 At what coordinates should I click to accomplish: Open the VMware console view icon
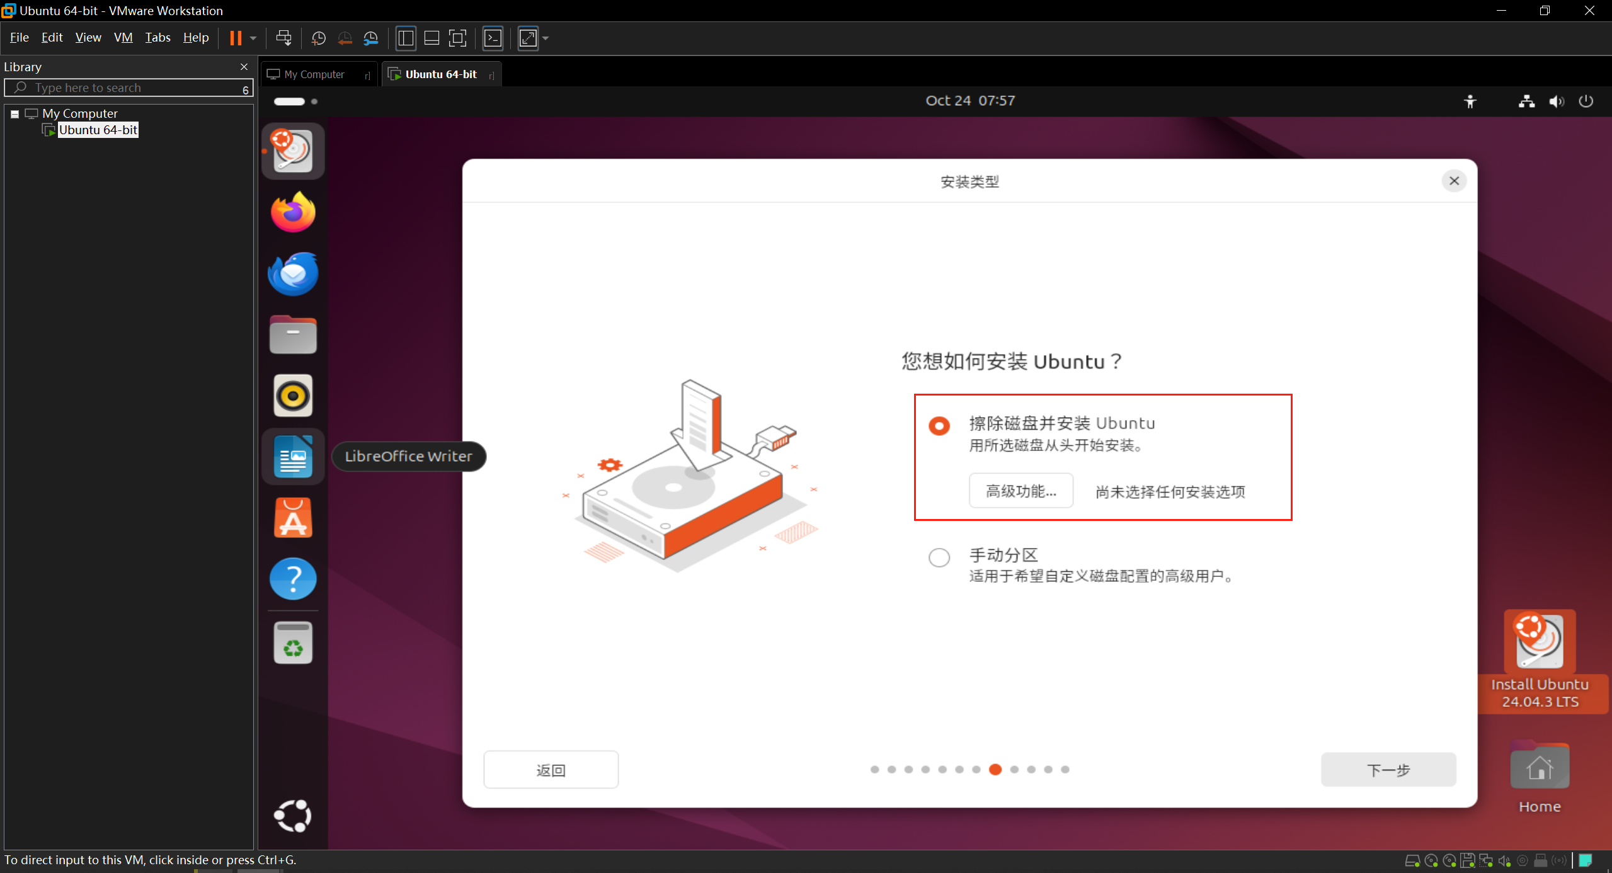tap(493, 38)
